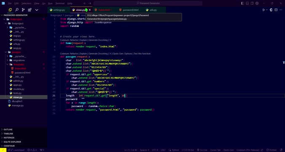Split the editor with the split icon
This screenshot has width=285, height=152.
click(x=276, y=10)
